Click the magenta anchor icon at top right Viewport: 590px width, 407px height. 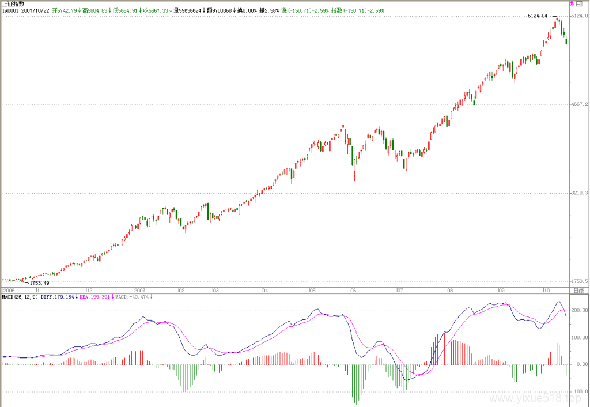pyautogui.click(x=572, y=4)
